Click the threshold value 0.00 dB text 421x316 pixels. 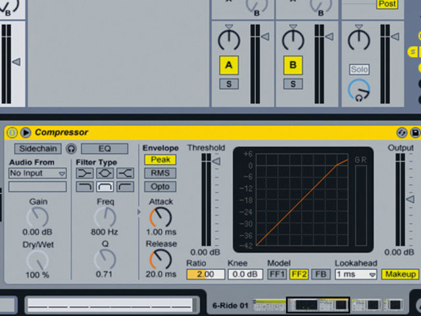pyautogui.click(x=205, y=252)
